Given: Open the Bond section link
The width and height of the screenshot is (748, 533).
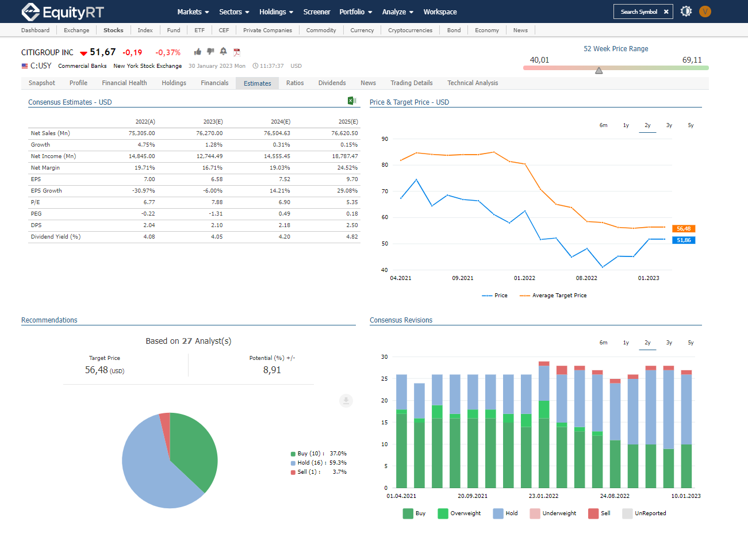Looking at the screenshot, I should (454, 30).
